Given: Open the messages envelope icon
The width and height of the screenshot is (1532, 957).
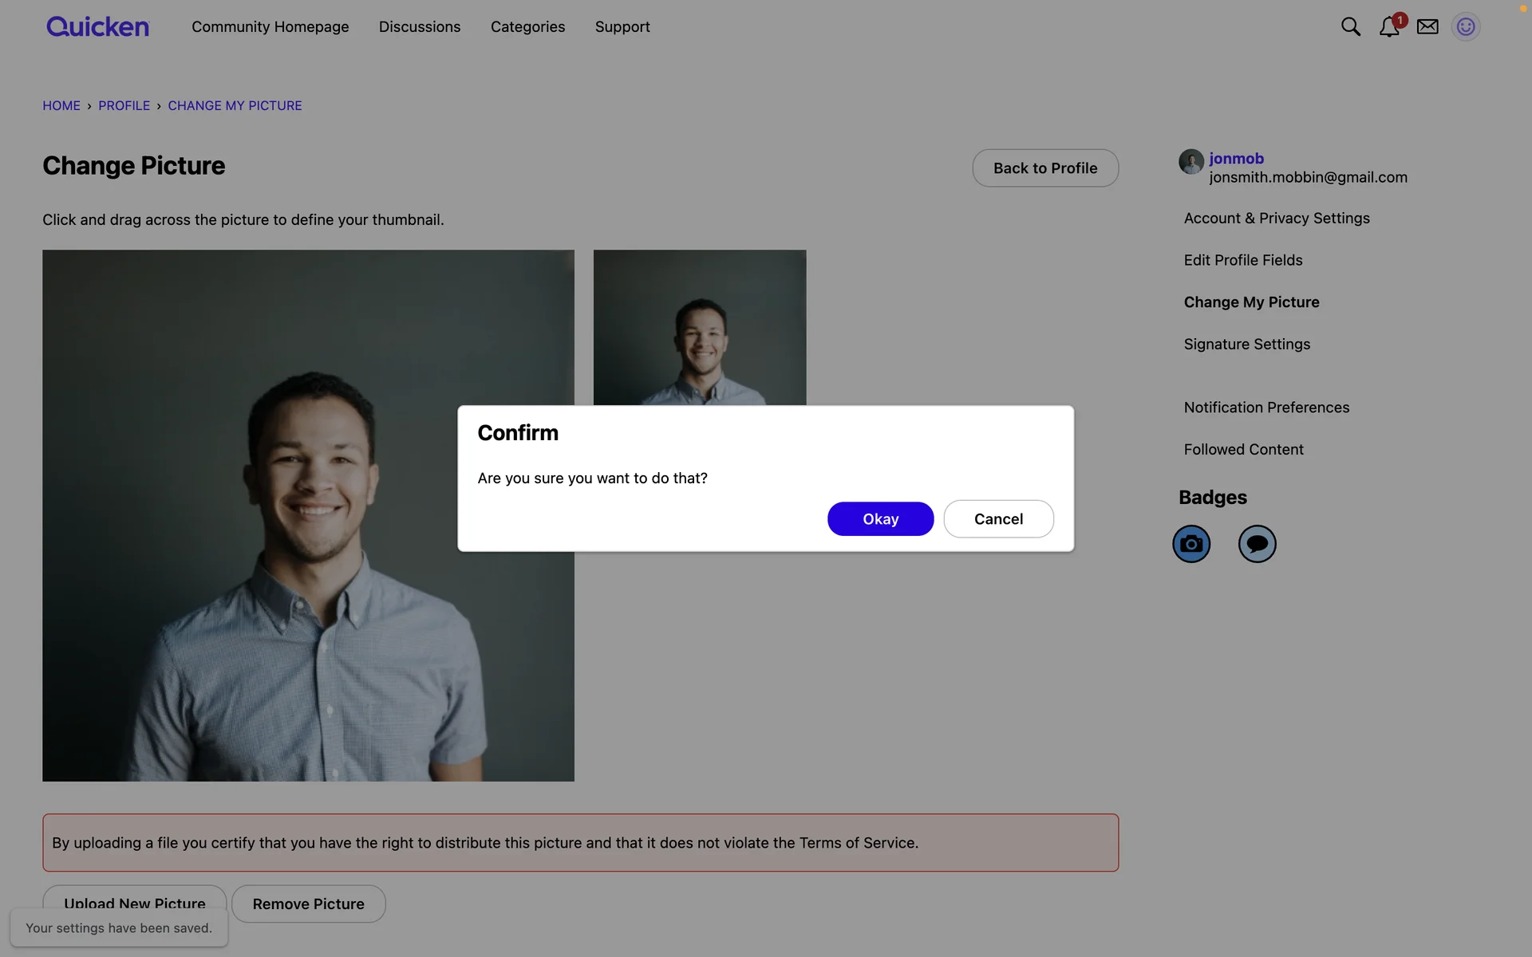Looking at the screenshot, I should [1427, 26].
